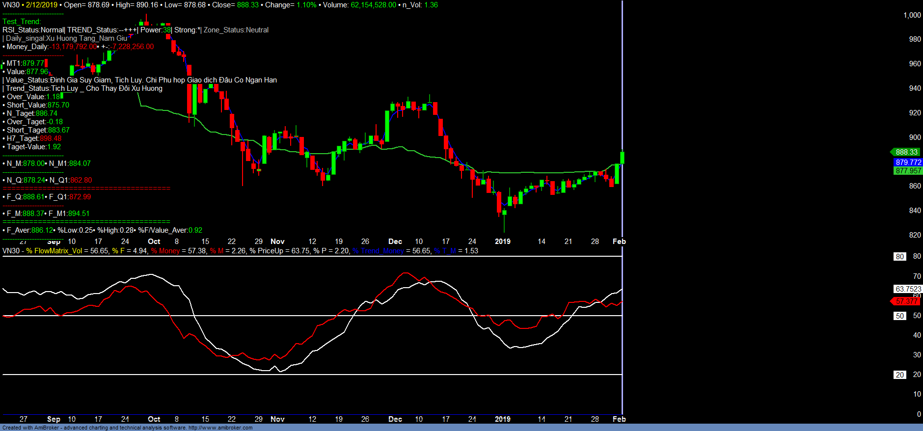The width and height of the screenshot is (923, 431).
Task: Click the green 888.33 close price label
Action: (x=906, y=152)
